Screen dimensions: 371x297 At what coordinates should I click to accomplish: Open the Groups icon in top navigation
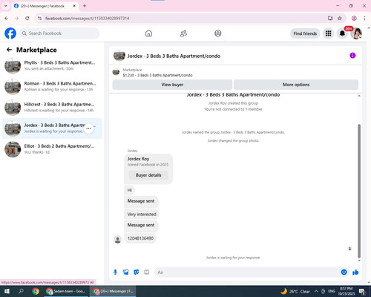pyautogui.click(x=218, y=33)
